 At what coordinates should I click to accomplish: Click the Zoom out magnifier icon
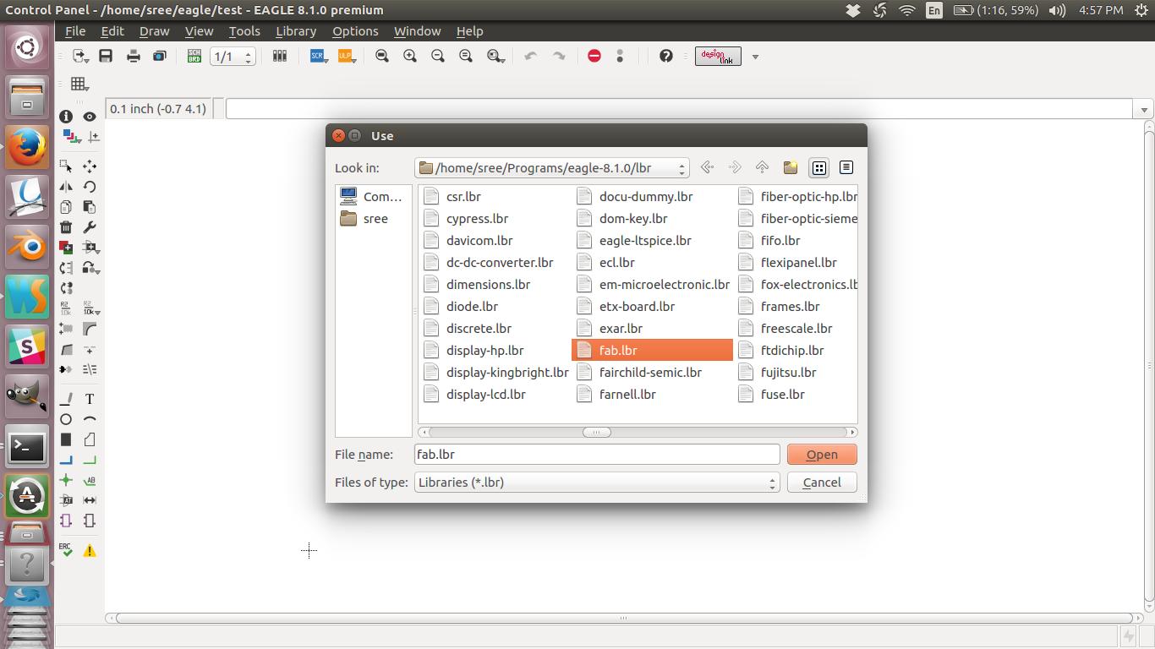[438, 56]
